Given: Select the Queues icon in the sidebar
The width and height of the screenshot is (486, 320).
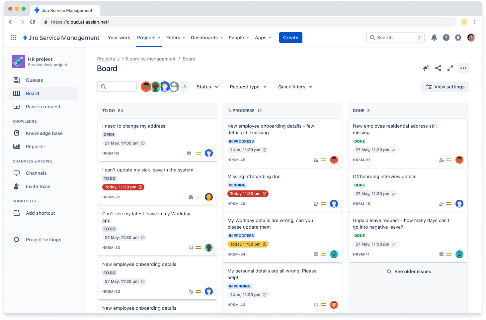Looking at the screenshot, I should point(17,80).
